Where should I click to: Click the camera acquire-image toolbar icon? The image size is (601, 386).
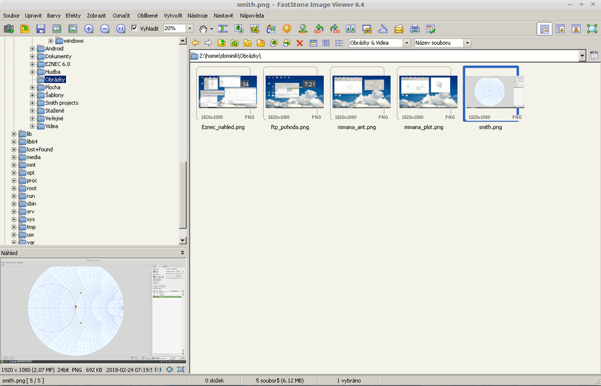pos(9,29)
